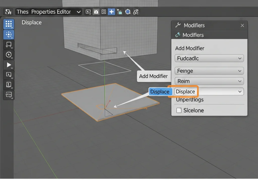
Task: Select the waveform graph tool in toolbar
Action: coord(9,95)
